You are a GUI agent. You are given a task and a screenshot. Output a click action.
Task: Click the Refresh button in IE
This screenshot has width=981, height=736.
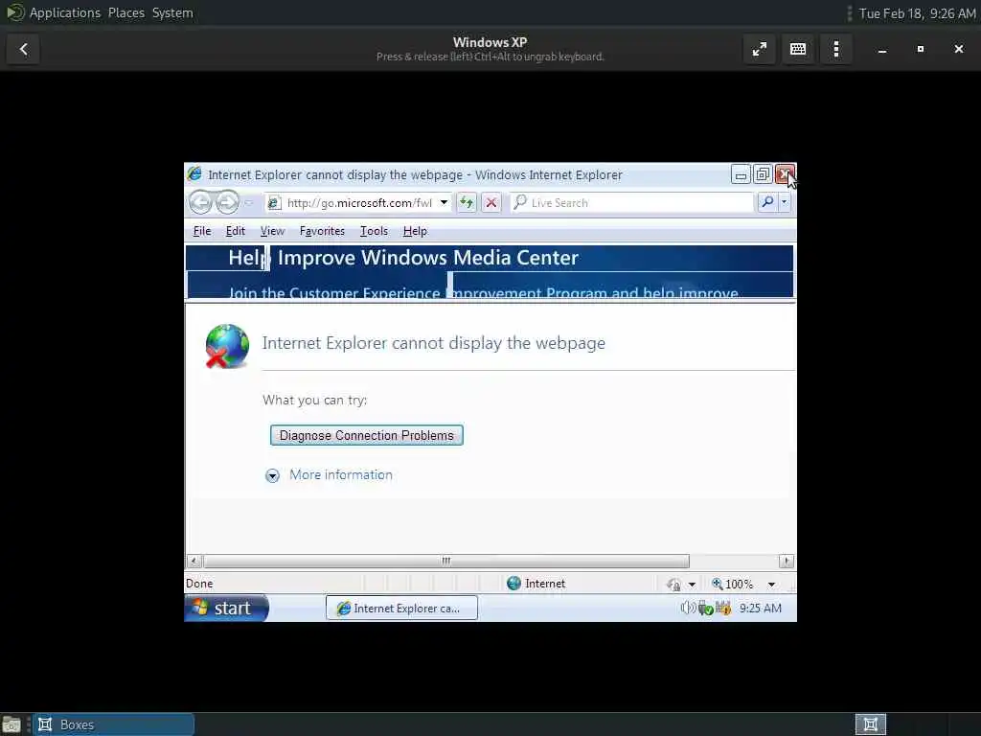point(467,203)
